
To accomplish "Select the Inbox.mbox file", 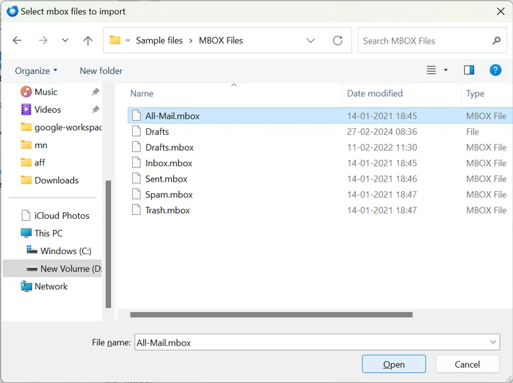I will [x=169, y=163].
